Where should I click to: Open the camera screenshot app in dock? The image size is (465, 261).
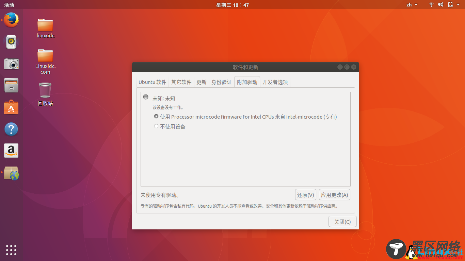point(11,64)
